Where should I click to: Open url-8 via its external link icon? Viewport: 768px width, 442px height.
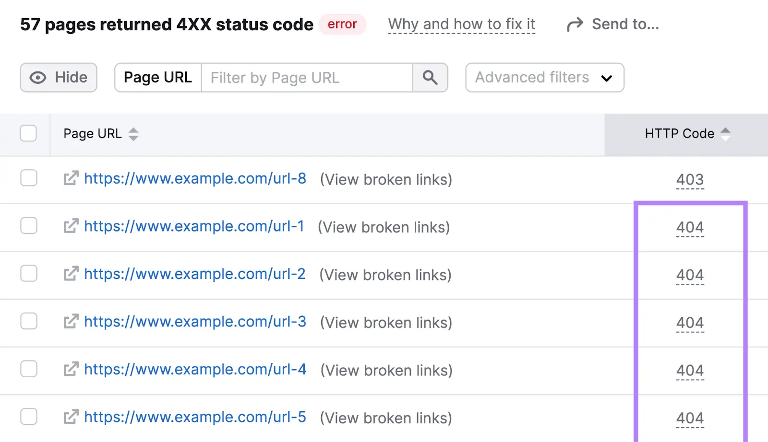(x=70, y=178)
